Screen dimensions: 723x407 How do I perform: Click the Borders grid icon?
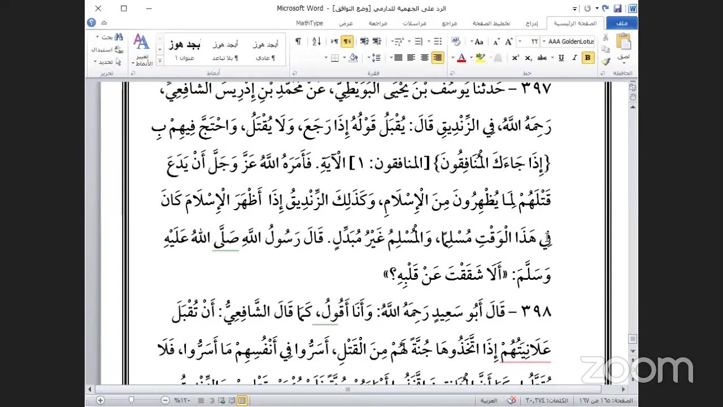coord(334,58)
